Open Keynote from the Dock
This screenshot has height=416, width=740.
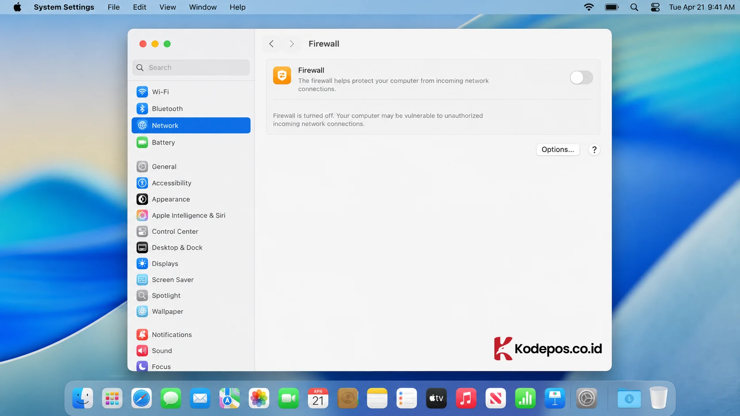pos(555,398)
